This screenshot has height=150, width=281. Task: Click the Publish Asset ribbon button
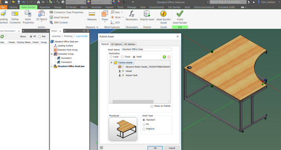point(147,16)
